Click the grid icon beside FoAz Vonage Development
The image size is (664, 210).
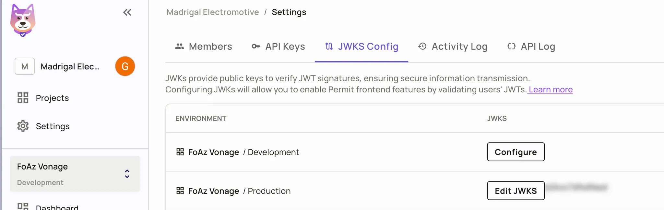(x=180, y=152)
